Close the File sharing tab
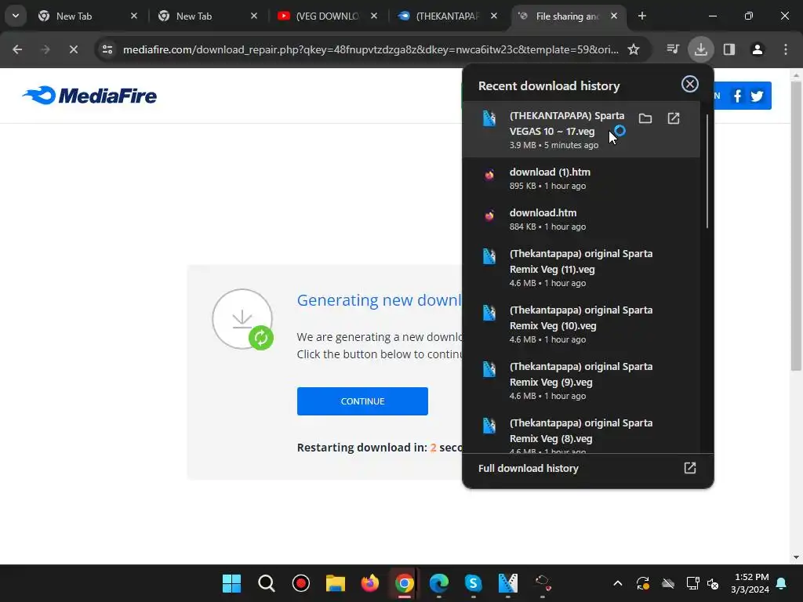The width and height of the screenshot is (803, 602). coord(613,16)
